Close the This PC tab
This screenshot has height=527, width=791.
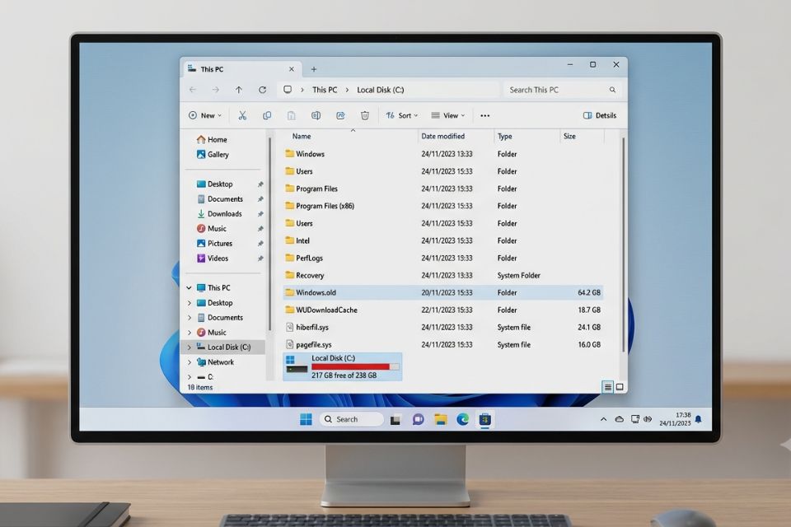[x=292, y=69]
